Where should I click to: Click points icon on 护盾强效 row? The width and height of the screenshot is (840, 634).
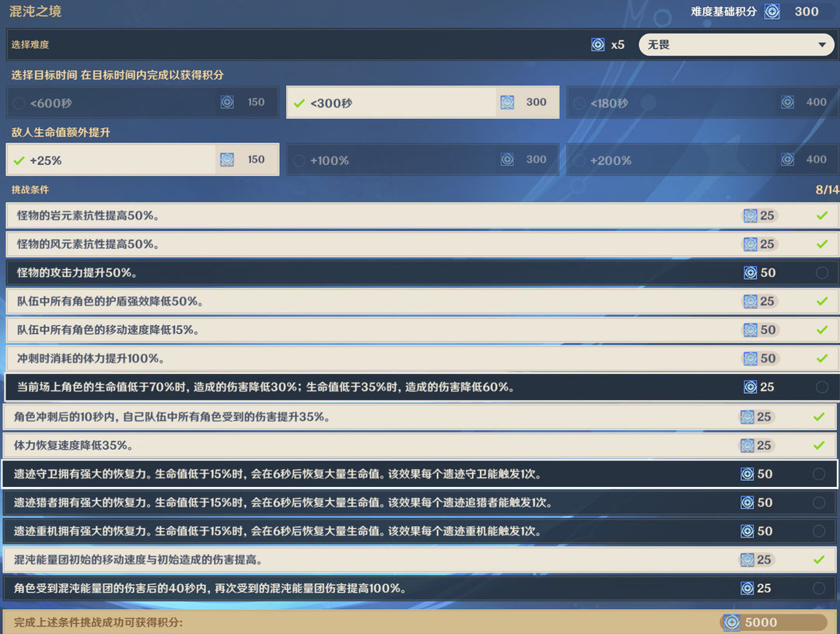(751, 301)
